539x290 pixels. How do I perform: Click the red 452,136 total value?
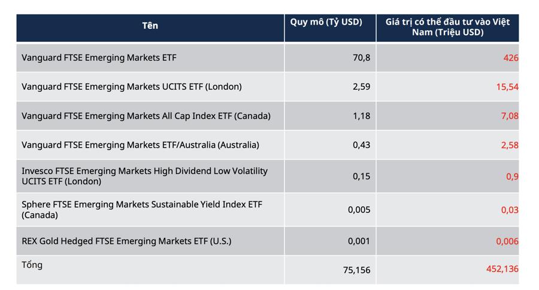(x=502, y=269)
